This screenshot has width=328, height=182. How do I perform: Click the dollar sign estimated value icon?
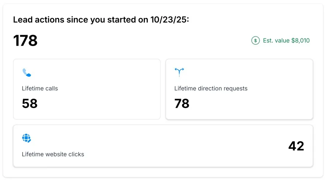pos(255,41)
